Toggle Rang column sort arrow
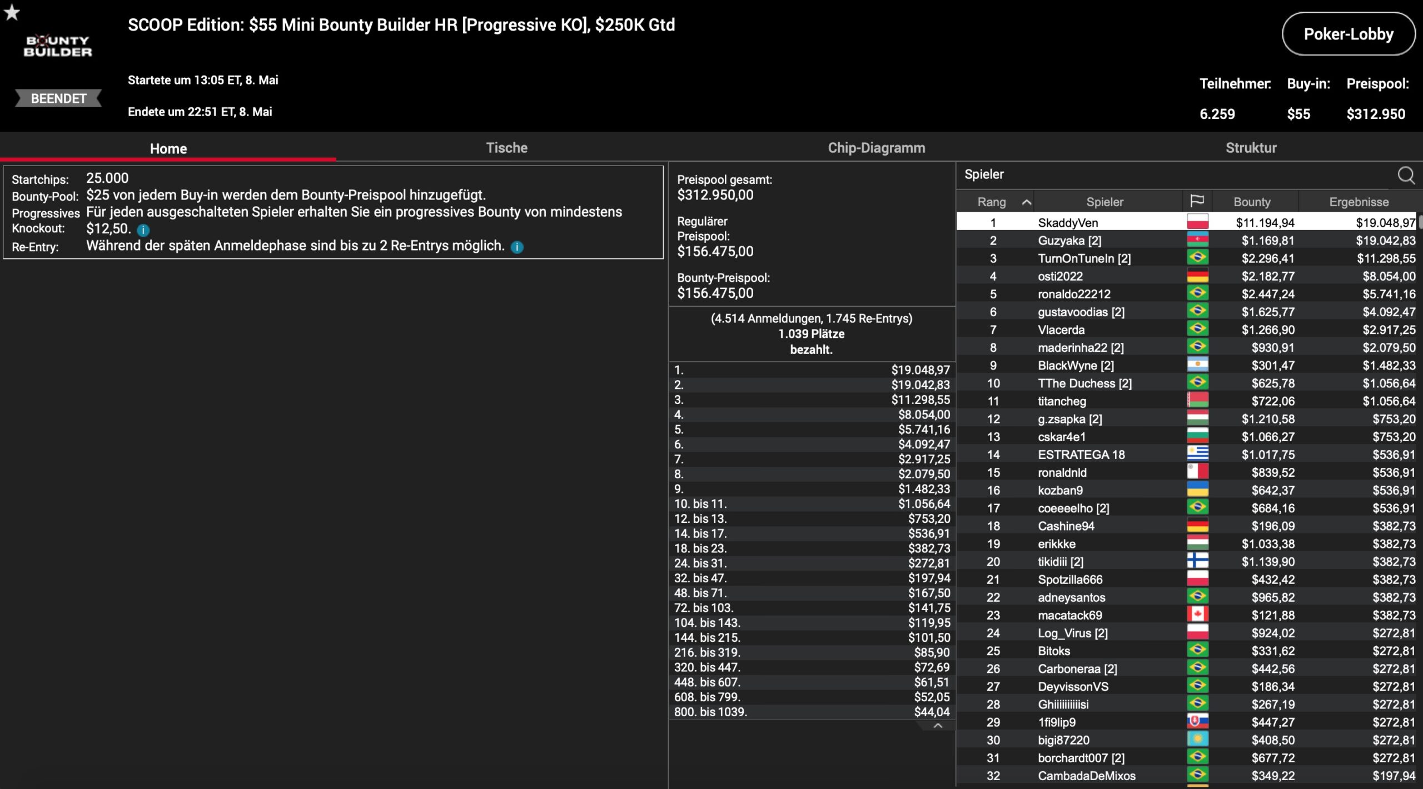Viewport: 1423px width, 789px height. click(1026, 202)
